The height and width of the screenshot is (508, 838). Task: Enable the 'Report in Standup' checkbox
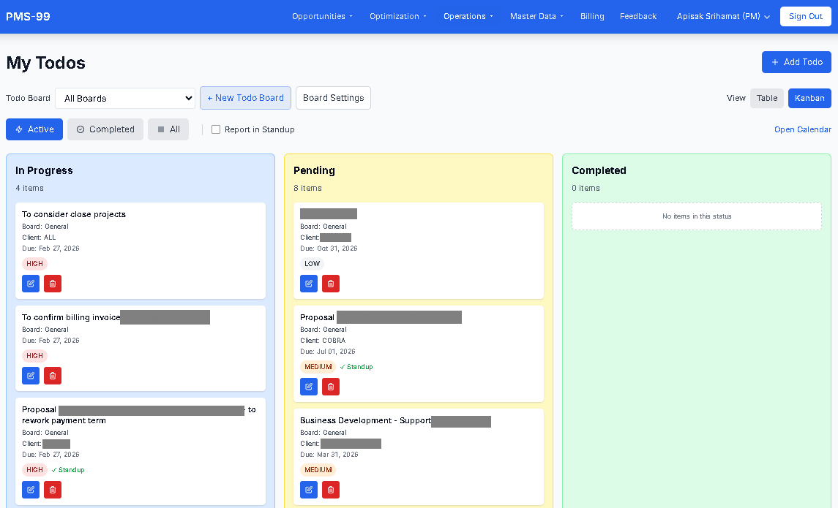tap(216, 129)
